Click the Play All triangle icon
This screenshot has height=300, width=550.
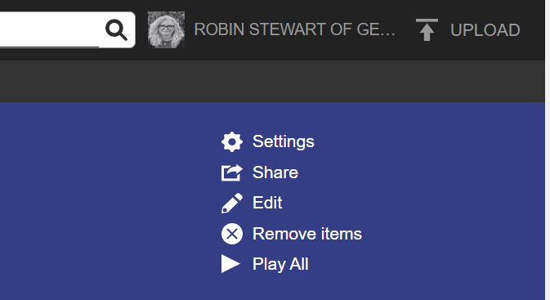230,264
